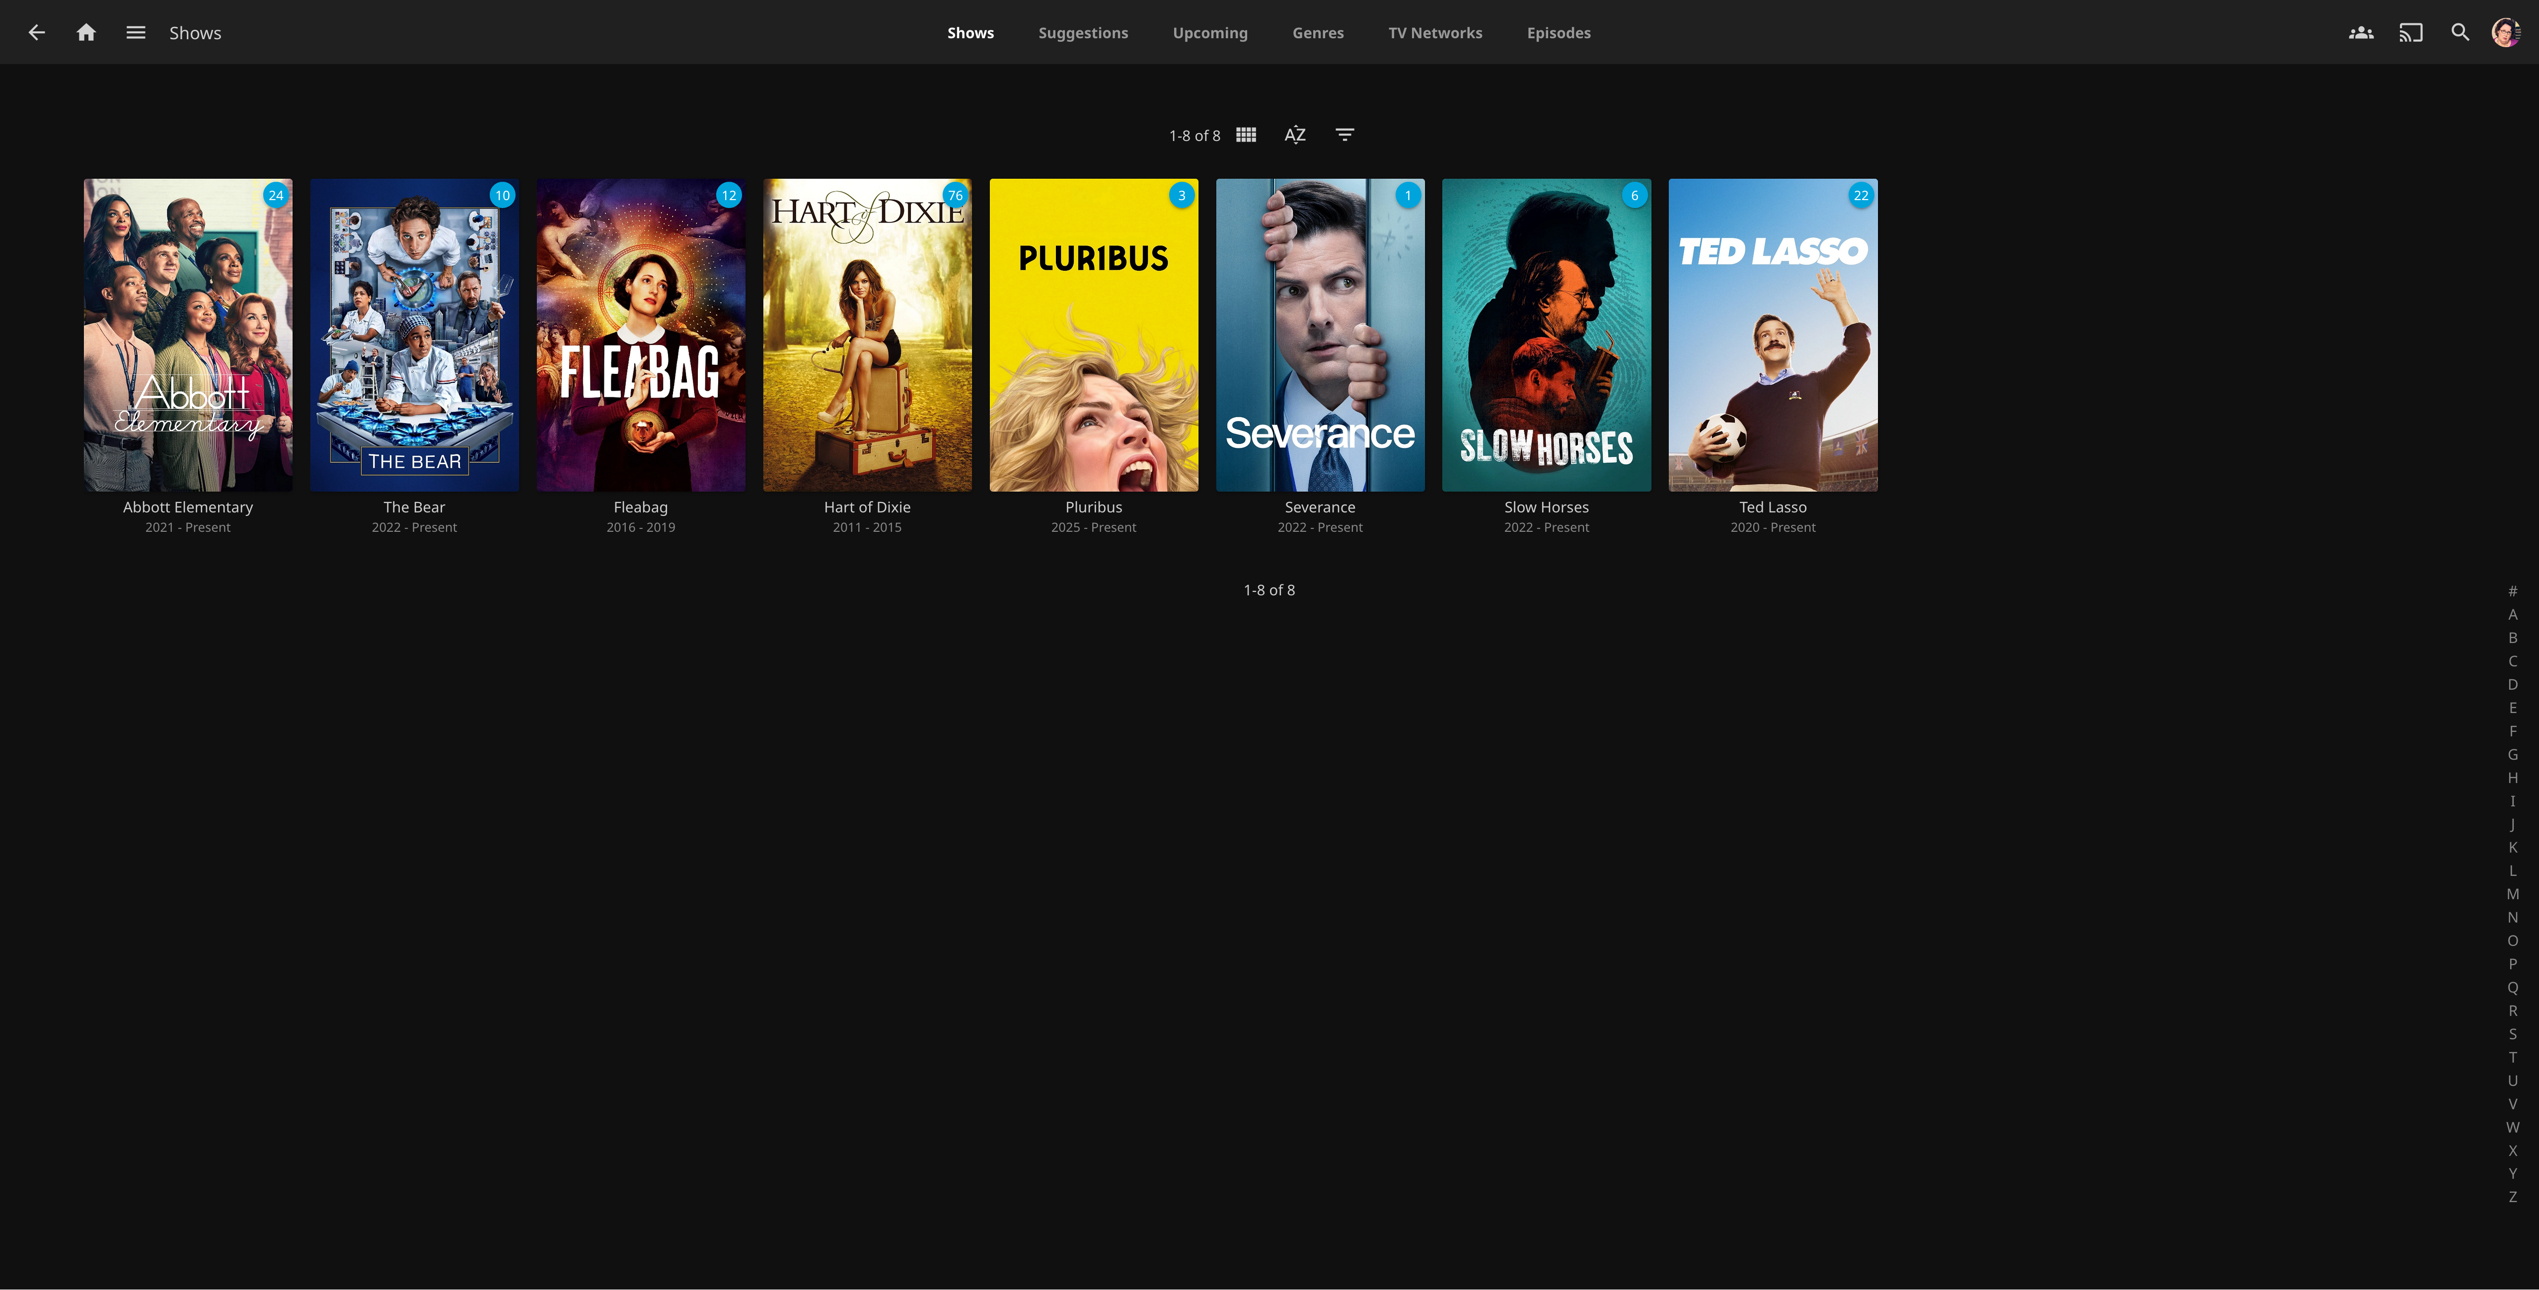
Task: Click the back arrow icon
Action: [36, 32]
